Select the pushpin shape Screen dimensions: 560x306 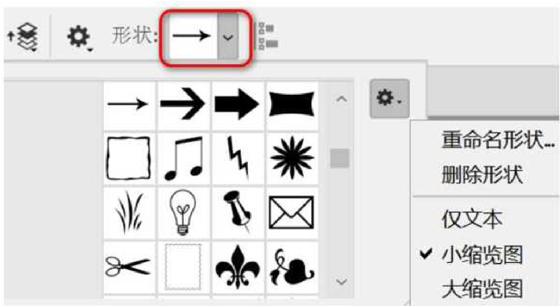coord(238,212)
